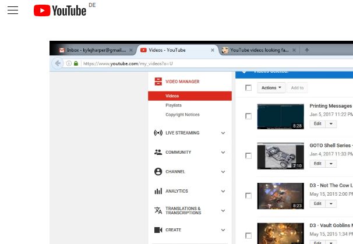Image resolution: width=353 pixels, height=244 pixels.
Task: Click Edit button for GOTO Shell Series video
Action: [x=317, y=164]
